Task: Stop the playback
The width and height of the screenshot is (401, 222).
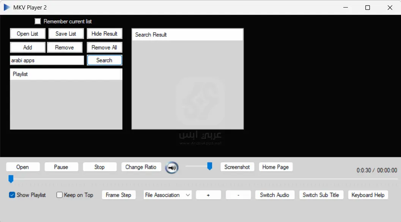Action: point(99,167)
